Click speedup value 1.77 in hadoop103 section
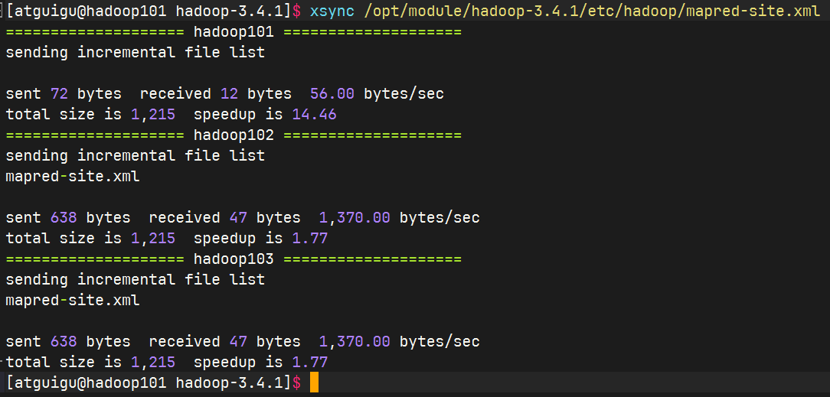 (309, 363)
